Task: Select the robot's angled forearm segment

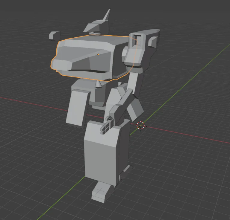Action: coord(121,105)
